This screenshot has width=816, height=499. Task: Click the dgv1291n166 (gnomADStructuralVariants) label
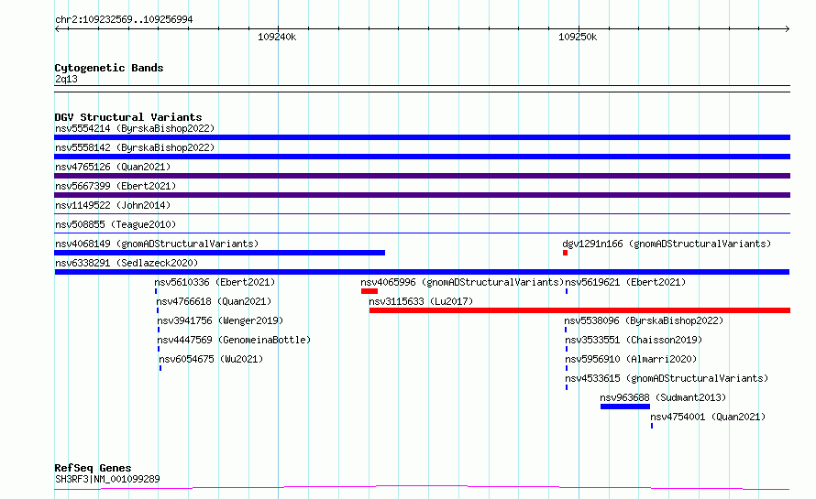[x=667, y=244]
